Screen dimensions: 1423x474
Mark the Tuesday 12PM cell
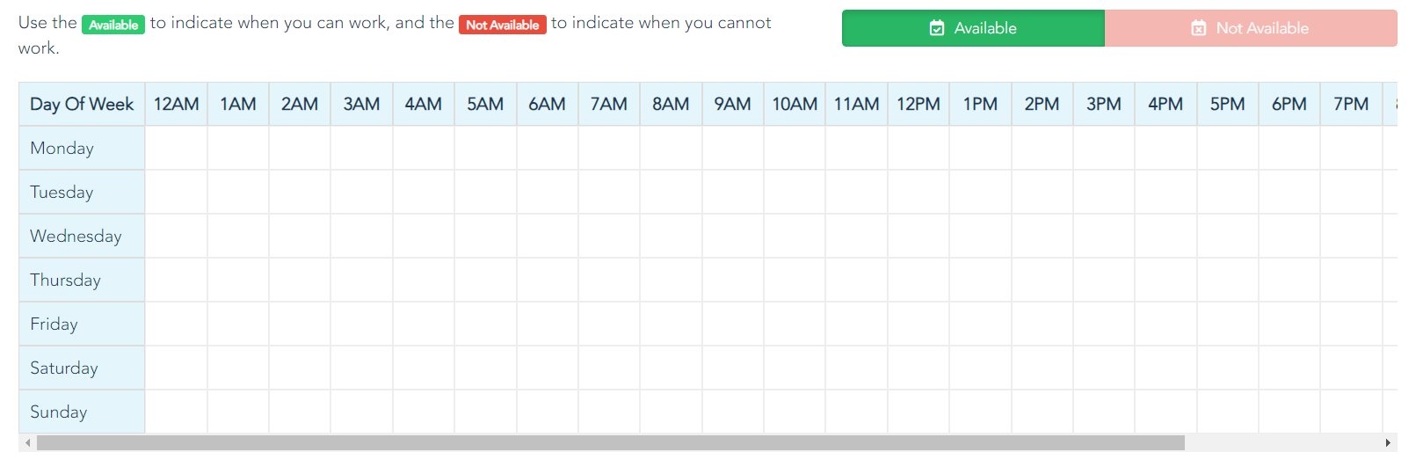pyautogui.click(x=918, y=192)
